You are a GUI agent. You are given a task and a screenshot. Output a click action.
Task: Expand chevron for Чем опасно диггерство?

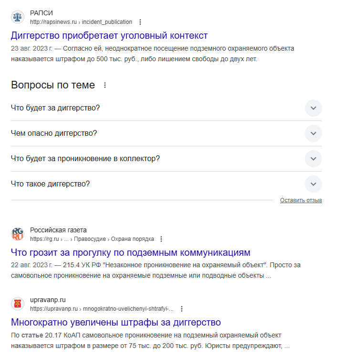coord(313,133)
